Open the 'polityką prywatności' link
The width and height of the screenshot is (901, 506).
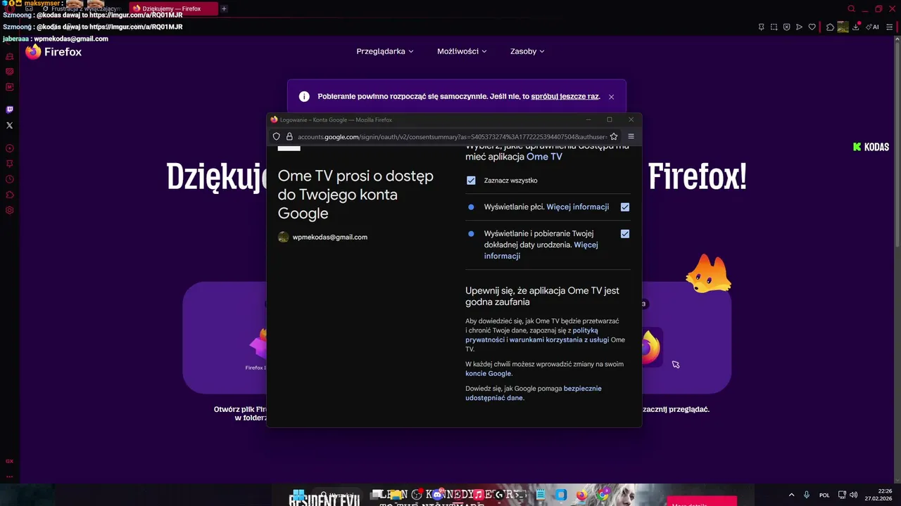(531, 335)
